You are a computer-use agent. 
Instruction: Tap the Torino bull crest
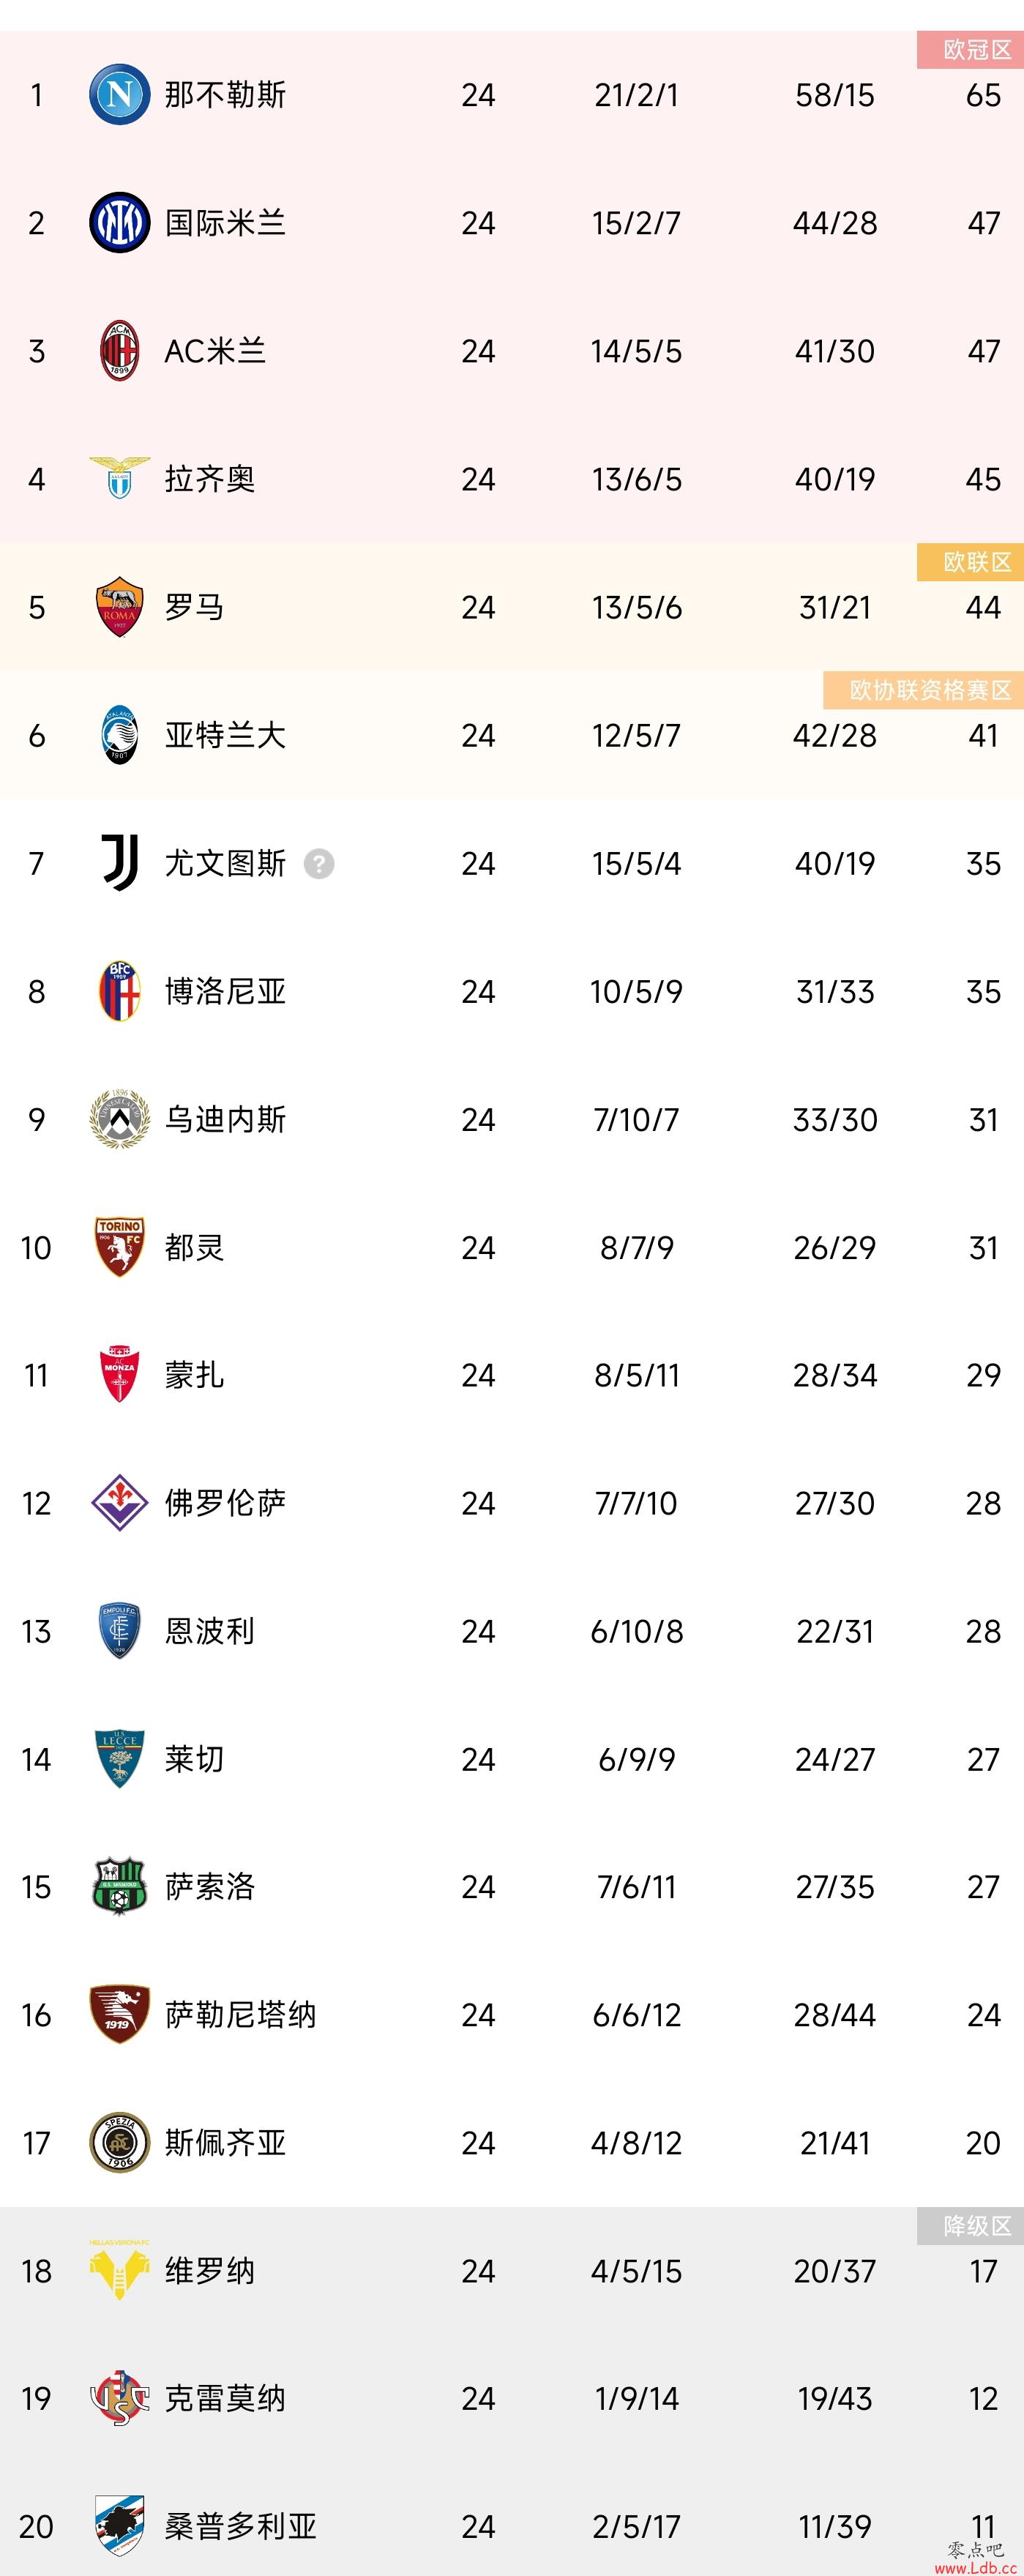point(120,1247)
